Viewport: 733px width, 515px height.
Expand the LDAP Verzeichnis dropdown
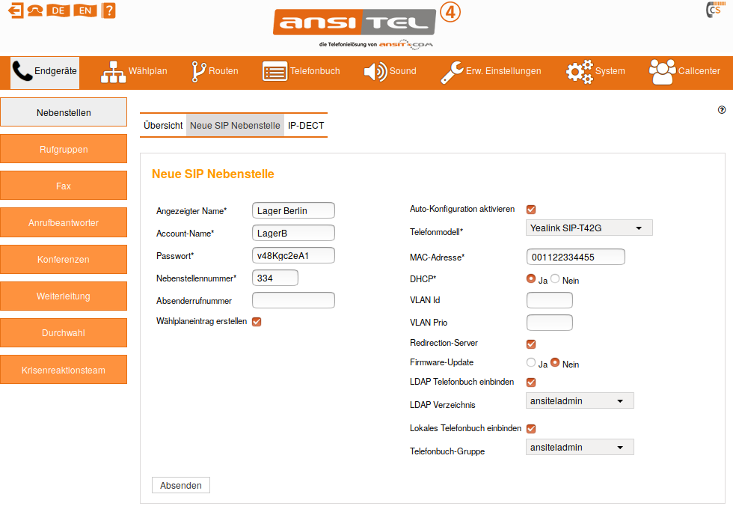coord(580,401)
